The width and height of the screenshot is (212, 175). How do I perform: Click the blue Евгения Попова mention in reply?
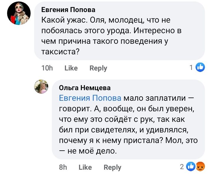90,98
